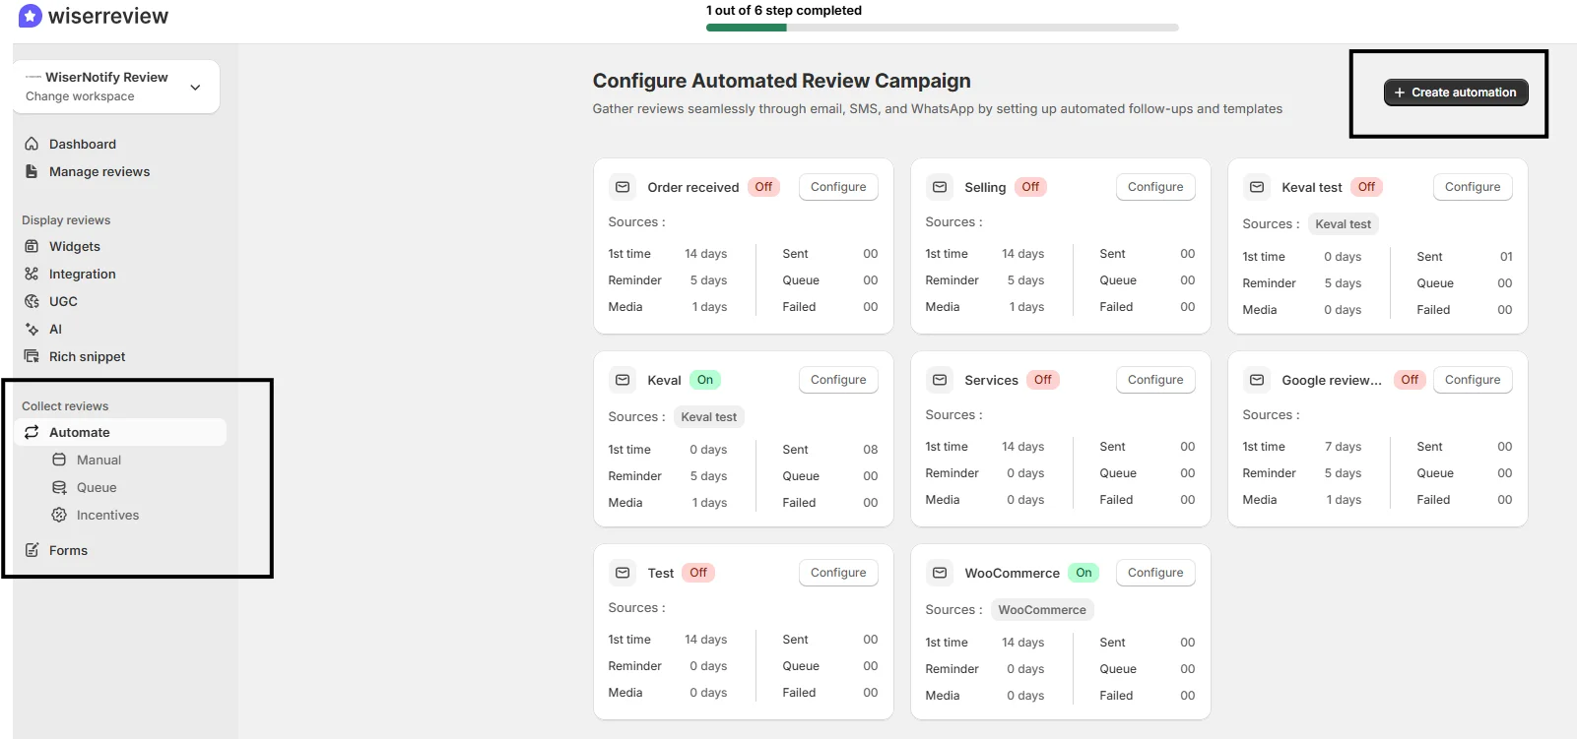The height and width of the screenshot is (739, 1577).
Task: Toggle the Off status on Selling
Action: pyautogui.click(x=1030, y=187)
